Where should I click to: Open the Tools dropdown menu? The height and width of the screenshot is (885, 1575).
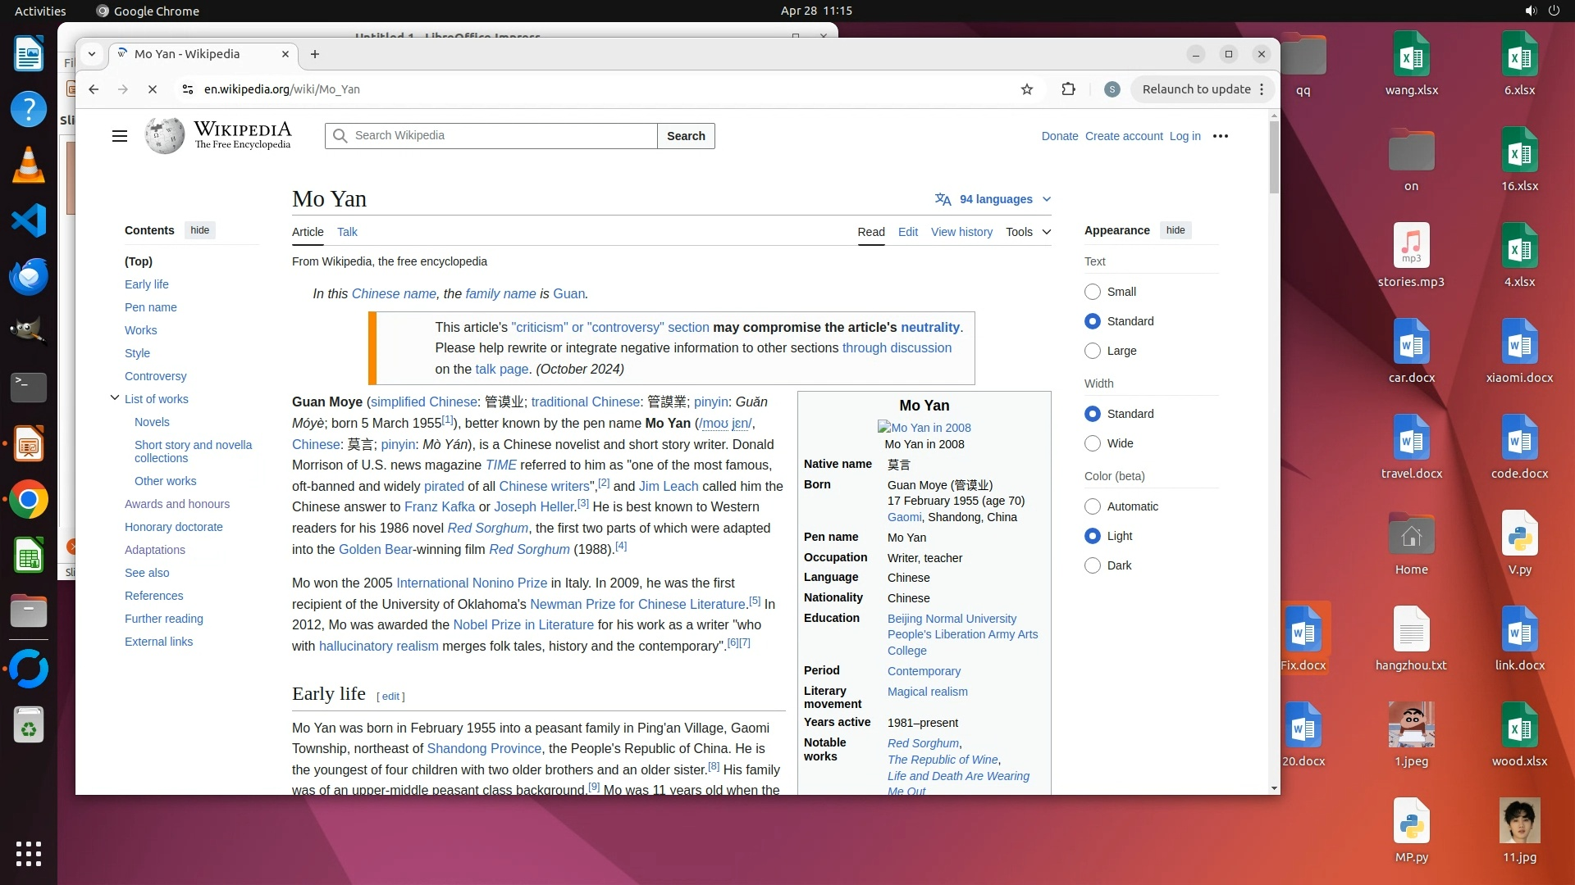[1028, 232]
